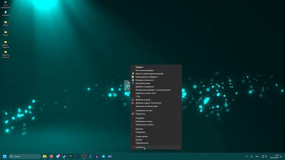Click "Копировать в папку..."
Screen dimensions: 285x160
point(156,121)
